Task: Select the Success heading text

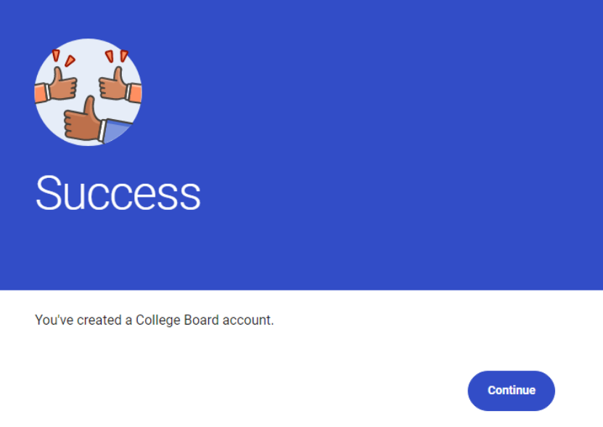Action: tap(118, 193)
